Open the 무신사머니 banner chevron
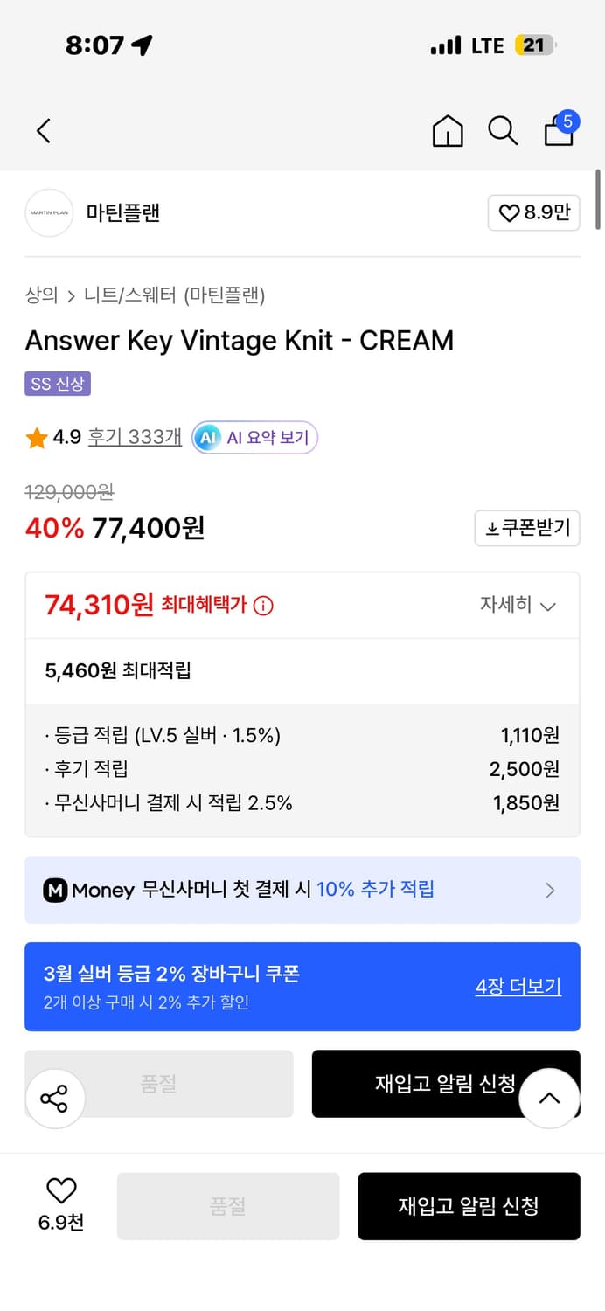The image size is (605, 1311). (550, 890)
